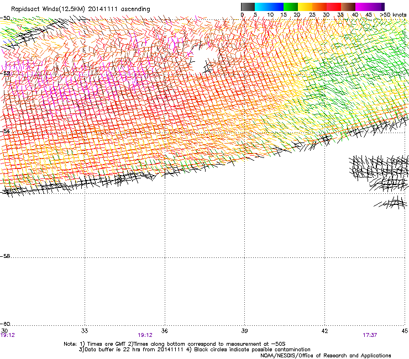This screenshot has width=409, height=359.
Task: Click the brown 35-40 knots legend segment
Action: pos(348,7)
